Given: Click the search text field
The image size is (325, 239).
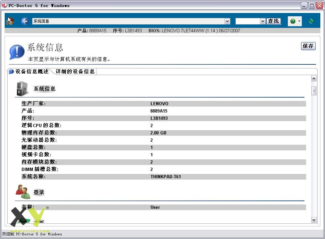Looking at the screenshot, I should pyautogui.click(x=248, y=21).
